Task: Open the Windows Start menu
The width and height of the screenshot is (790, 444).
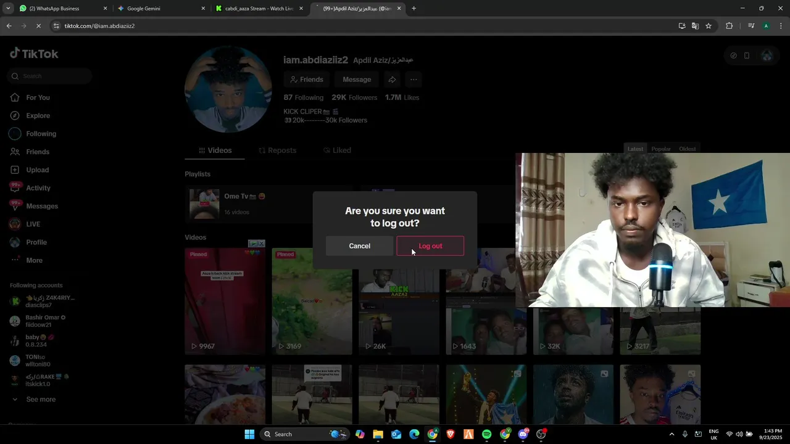Action: click(x=249, y=434)
